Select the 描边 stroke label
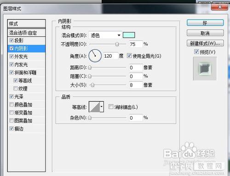The height and width of the screenshot is (176, 230). tap(19, 129)
